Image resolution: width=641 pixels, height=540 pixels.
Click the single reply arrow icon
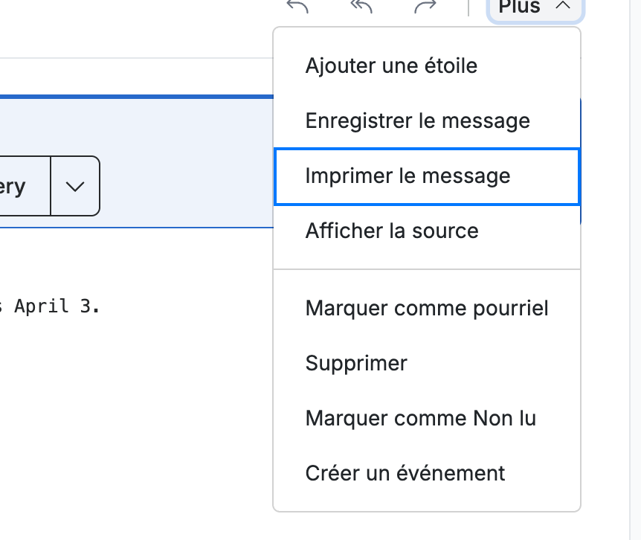297,6
